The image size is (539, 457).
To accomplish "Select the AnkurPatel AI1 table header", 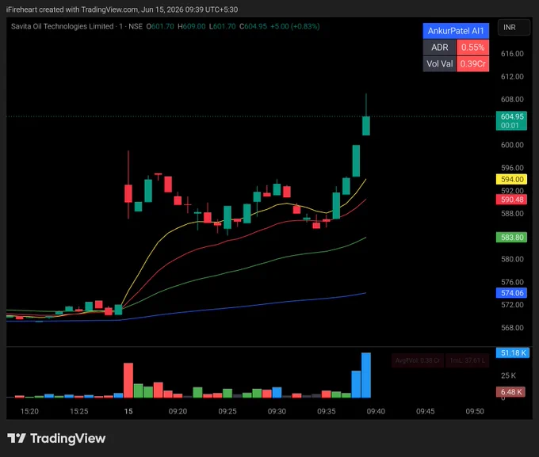I will point(456,31).
